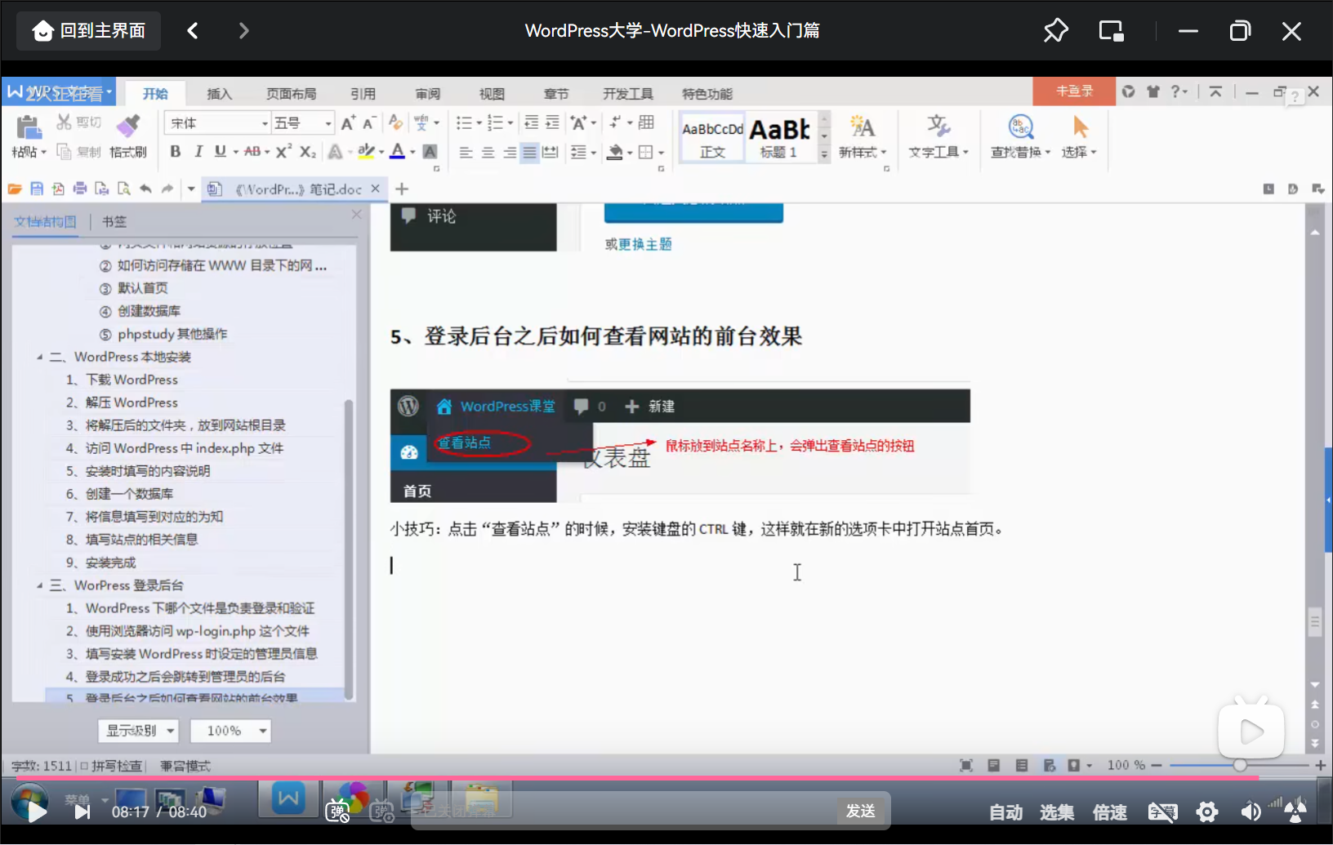1333x845 pixels.
Task: Center align text in ribbon
Action: [x=488, y=152]
